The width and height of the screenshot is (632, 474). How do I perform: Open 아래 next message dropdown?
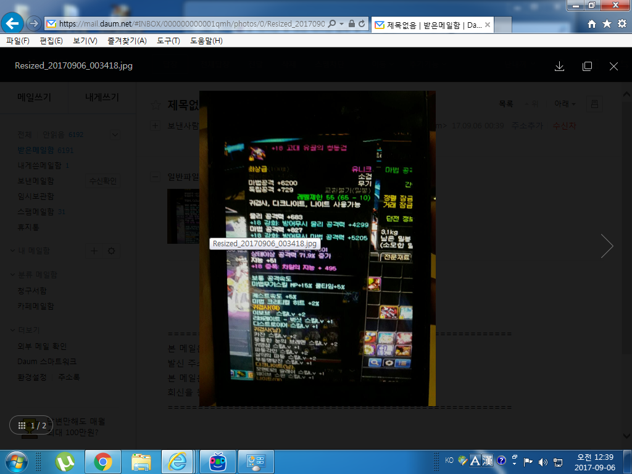point(565,104)
